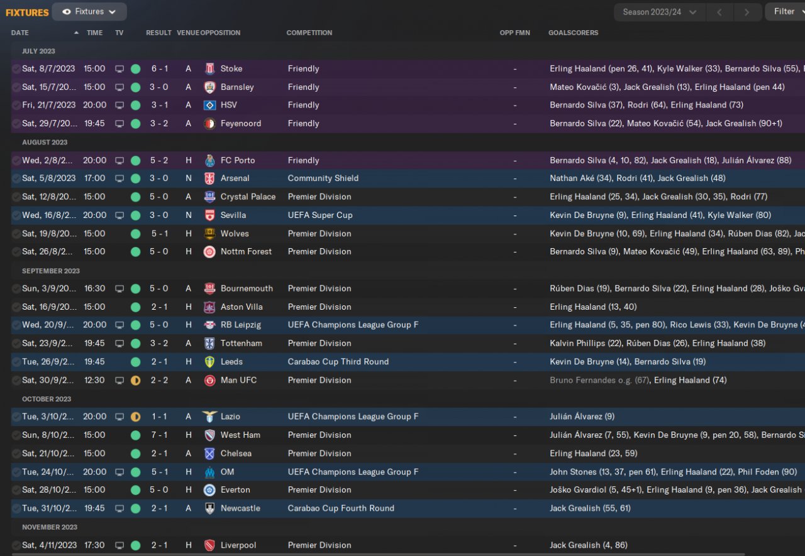The width and height of the screenshot is (805, 556).
Task: Click the Liverpool club badge
Action: [210, 545]
